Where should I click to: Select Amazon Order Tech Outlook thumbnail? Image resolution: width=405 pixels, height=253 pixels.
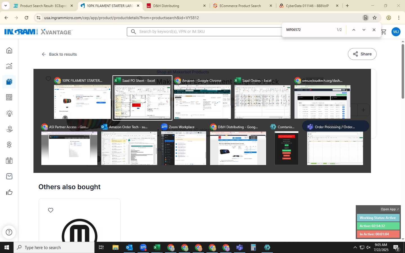coord(129,144)
